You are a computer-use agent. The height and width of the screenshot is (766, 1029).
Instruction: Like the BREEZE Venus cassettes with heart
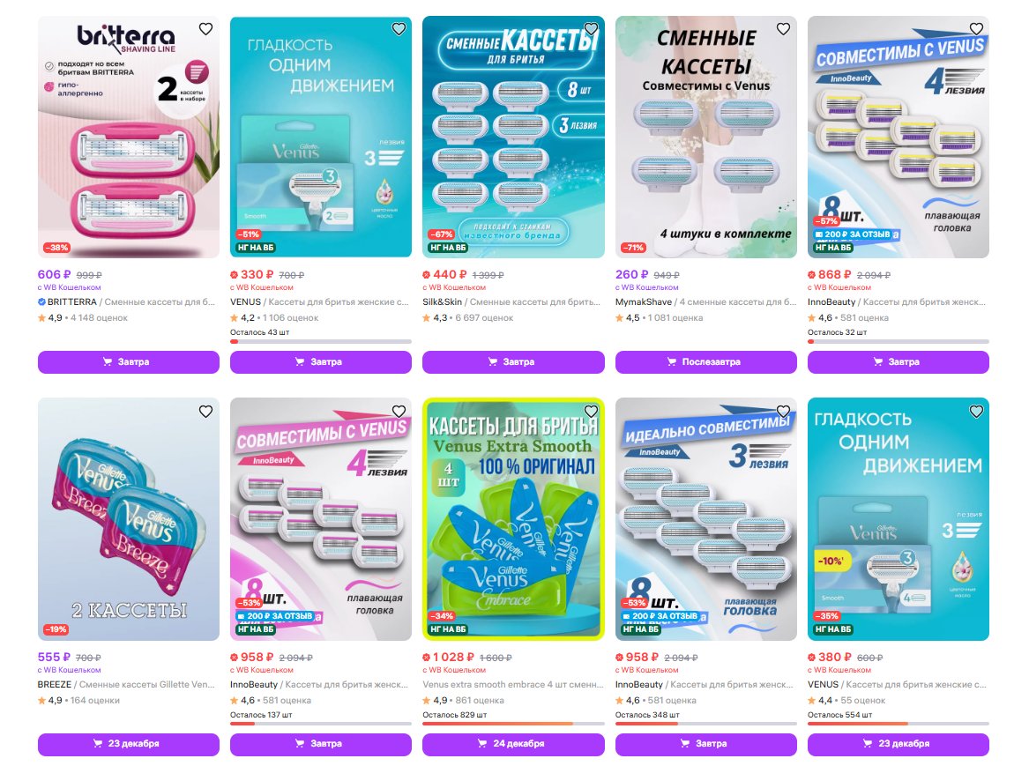click(205, 411)
